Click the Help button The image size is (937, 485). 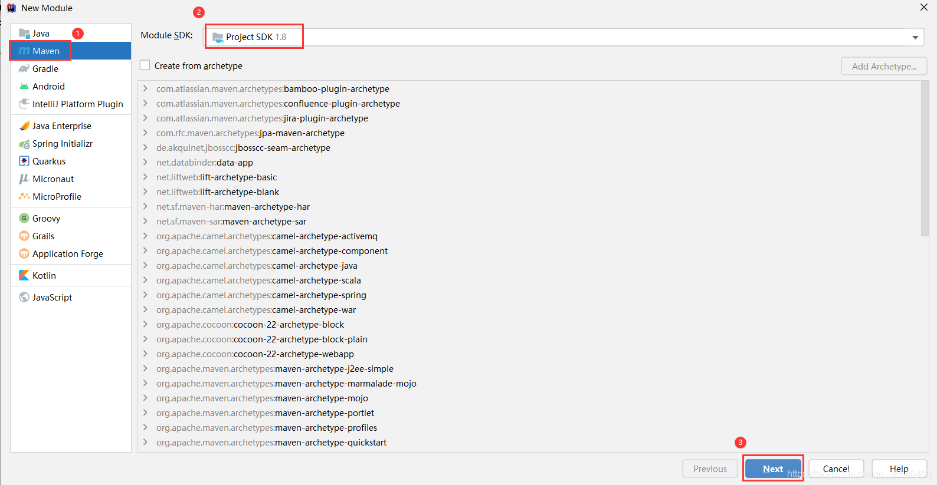click(x=899, y=469)
